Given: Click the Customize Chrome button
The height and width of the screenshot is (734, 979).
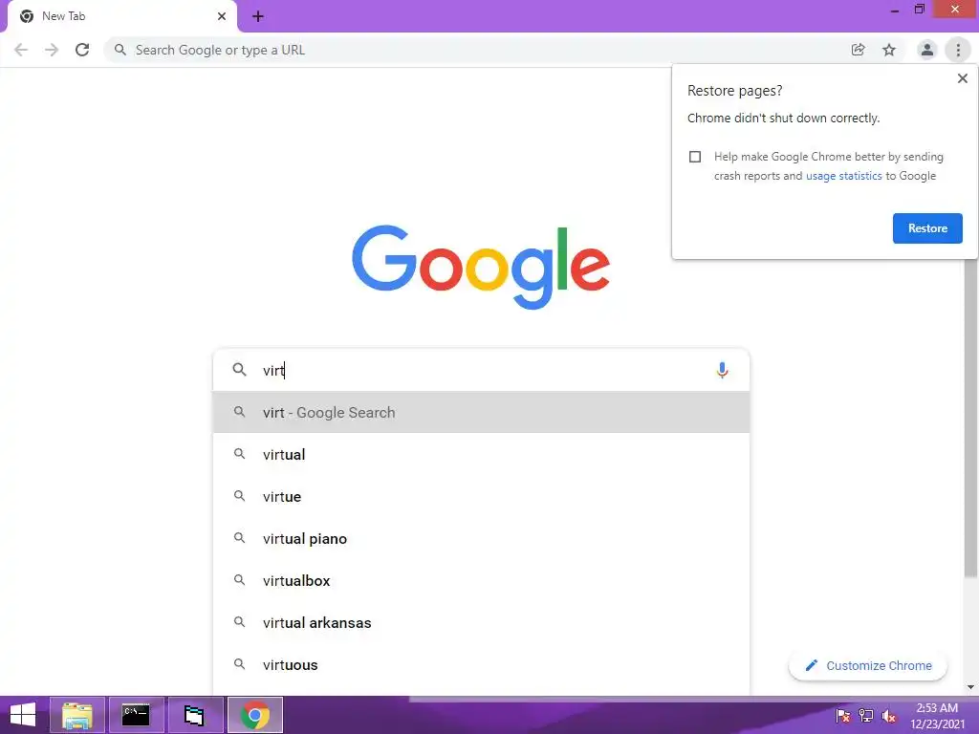Looking at the screenshot, I should 868,666.
